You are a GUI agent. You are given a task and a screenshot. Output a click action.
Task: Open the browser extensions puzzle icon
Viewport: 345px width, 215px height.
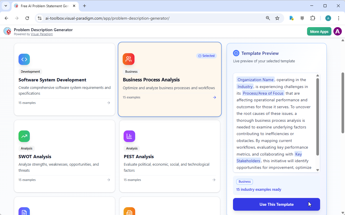pyautogui.click(x=313, y=18)
